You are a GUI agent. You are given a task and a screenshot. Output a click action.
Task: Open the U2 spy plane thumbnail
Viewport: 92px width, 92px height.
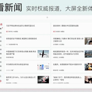(x=43, y=54)
